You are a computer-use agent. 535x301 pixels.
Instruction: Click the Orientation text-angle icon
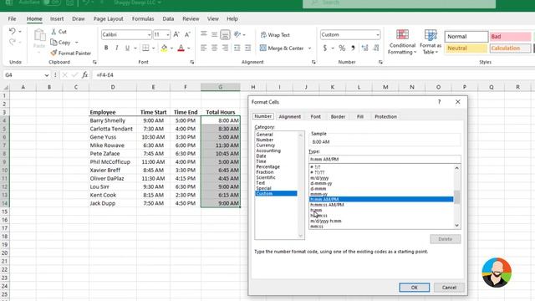tap(237, 34)
